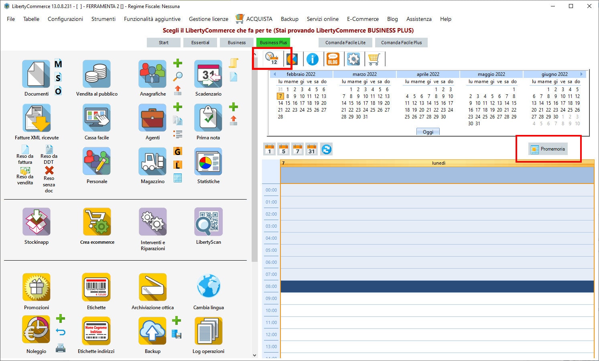599x361 pixels.
Task: Open the BLOG toolbar icon
Action: tap(333, 59)
